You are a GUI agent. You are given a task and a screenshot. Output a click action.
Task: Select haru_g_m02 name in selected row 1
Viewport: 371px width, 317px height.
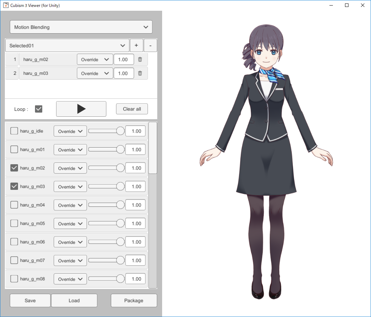pos(36,59)
